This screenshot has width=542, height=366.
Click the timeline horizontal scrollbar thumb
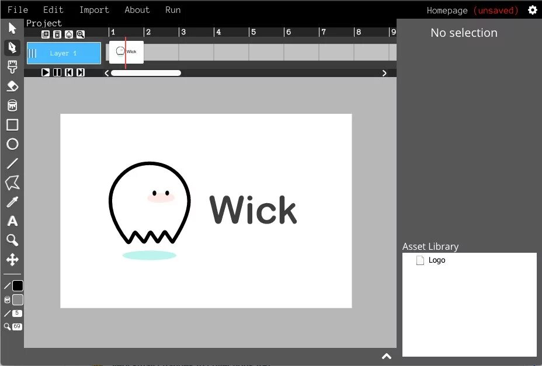pos(146,73)
